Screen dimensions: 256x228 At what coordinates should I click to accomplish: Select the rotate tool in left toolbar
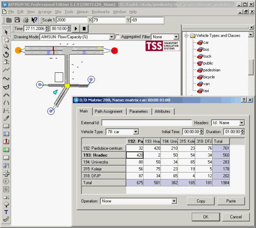click(x=6, y=55)
